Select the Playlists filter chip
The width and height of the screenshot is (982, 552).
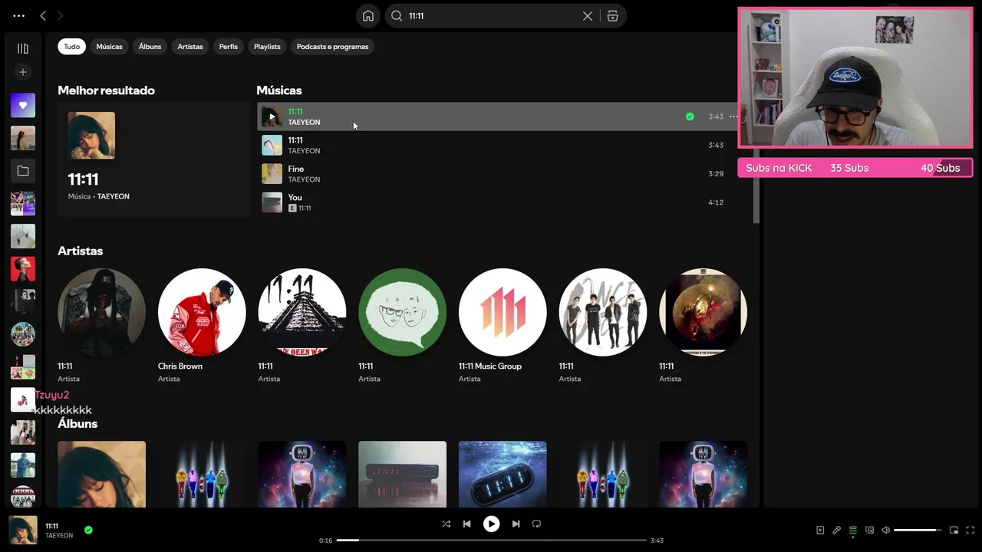(267, 47)
